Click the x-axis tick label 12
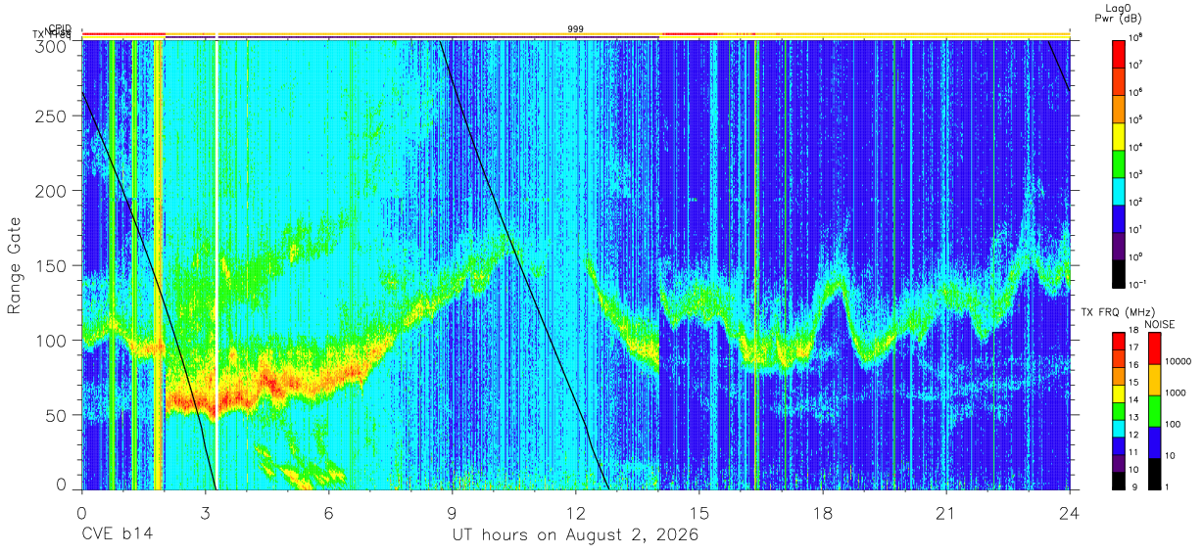Image resolution: width=1203 pixels, height=555 pixels. (576, 514)
